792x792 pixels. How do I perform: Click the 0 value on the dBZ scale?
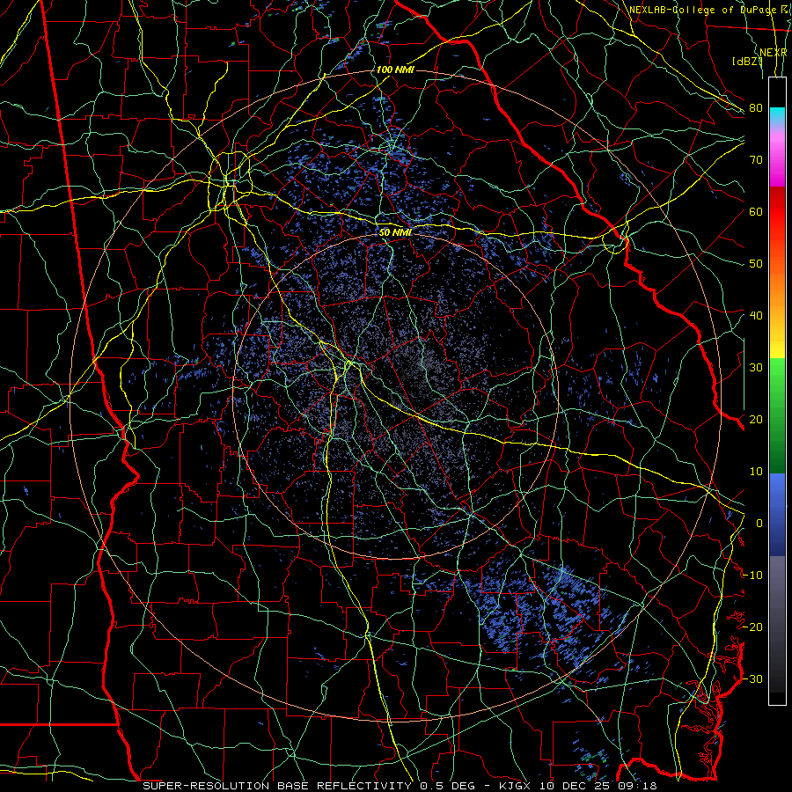[x=759, y=524]
